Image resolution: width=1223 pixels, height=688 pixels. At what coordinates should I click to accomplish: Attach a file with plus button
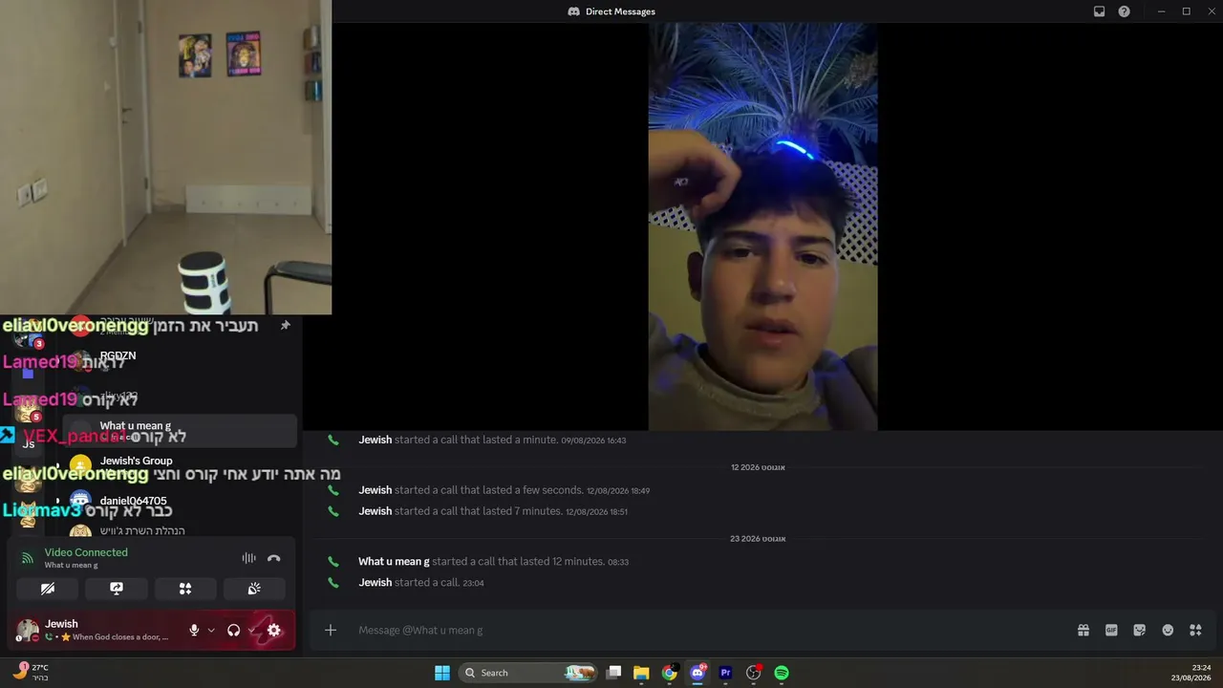[x=331, y=630]
